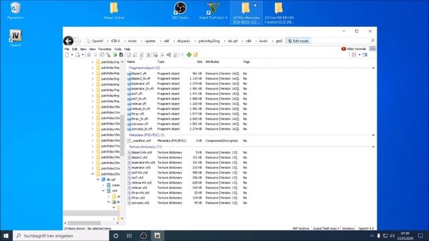Click the New file toolbar icon
Image resolution: width=429 pixels, height=241 pixels.
point(67,55)
